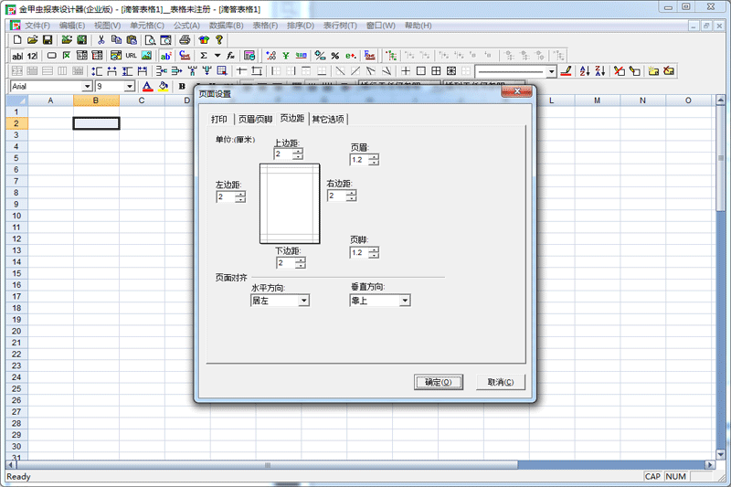Viewport: 731px width, 487px height.
Task: Select column header M
Action: [x=598, y=101]
